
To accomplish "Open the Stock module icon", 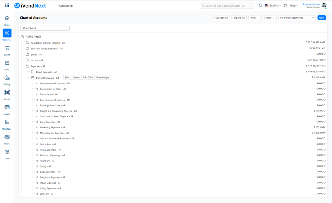I will click(7, 63).
